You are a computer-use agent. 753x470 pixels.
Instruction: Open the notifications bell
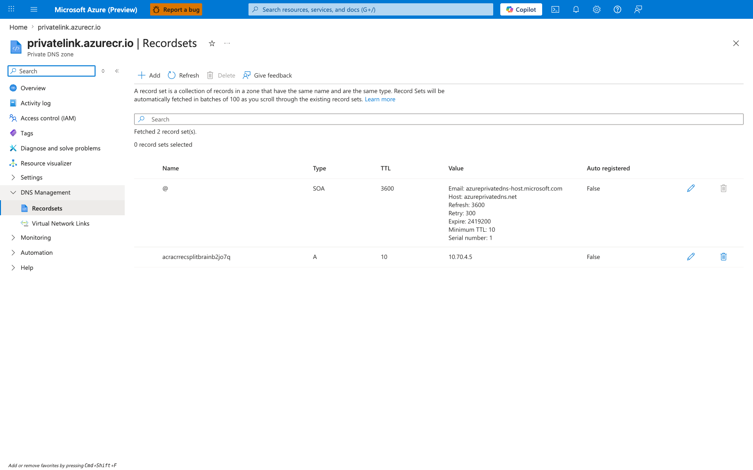tap(576, 9)
